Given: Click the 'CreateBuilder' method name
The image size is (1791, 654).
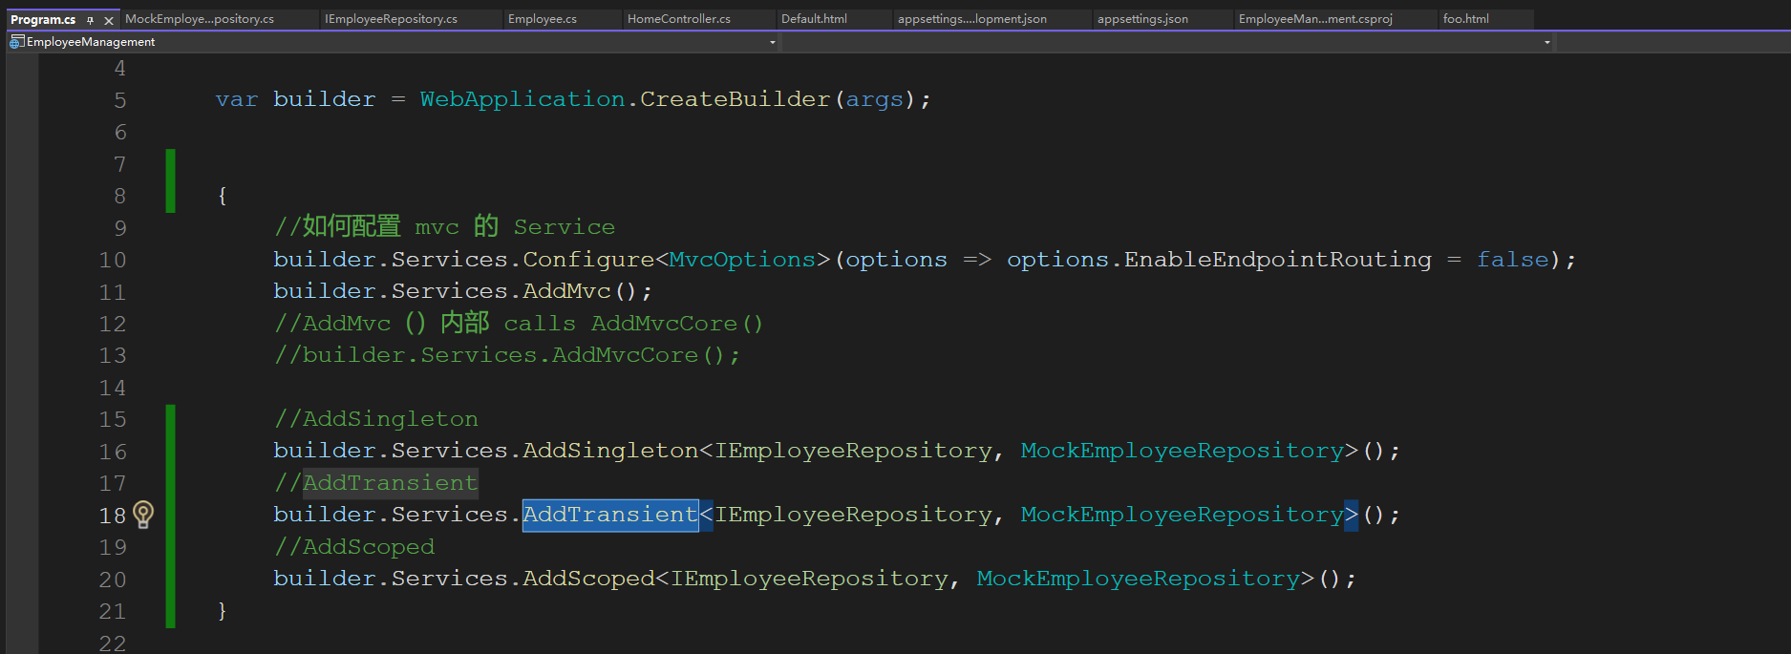Looking at the screenshot, I should click(736, 99).
